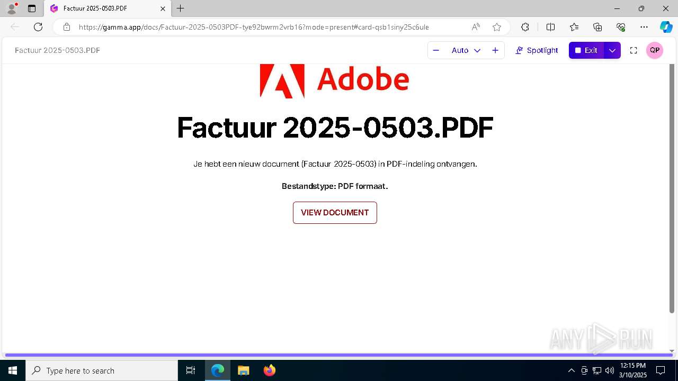The width and height of the screenshot is (678, 381).
Task: Click the VIEW DOCUMENT button
Action: point(335,213)
